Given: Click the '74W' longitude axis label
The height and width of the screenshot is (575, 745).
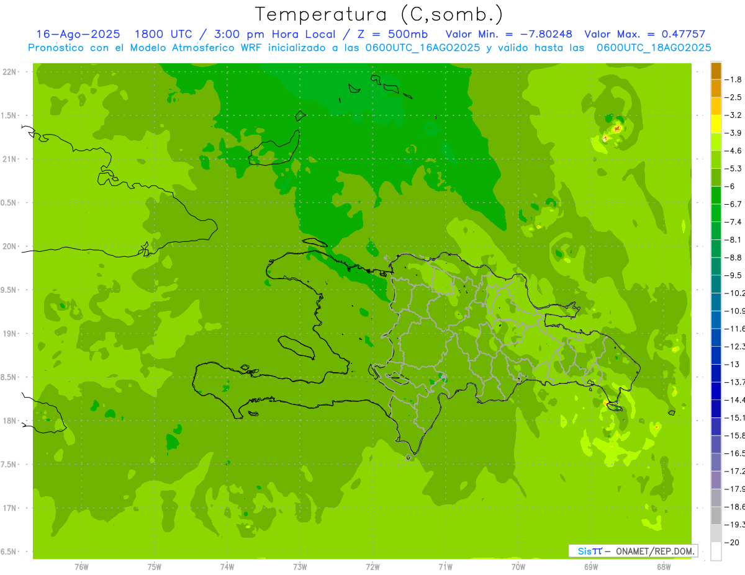Looking at the screenshot, I should (227, 567).
